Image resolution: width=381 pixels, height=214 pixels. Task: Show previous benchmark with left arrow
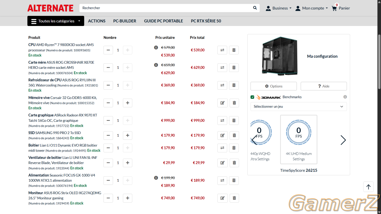click(254, 140)
